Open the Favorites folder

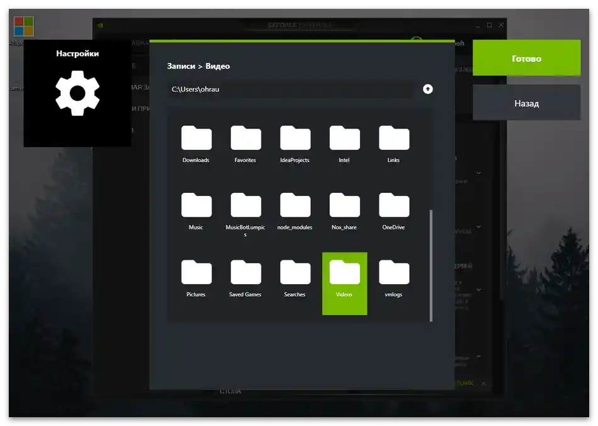click(245, 144)
